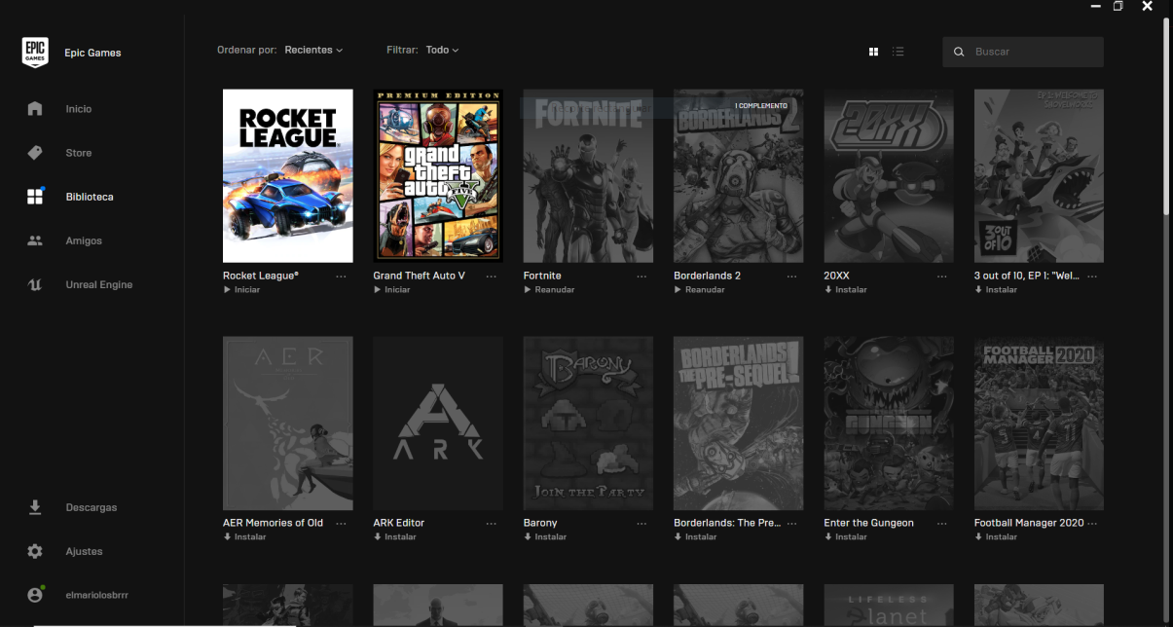Select the ARK Editor cover thumbnail
The width and height of the screenshot is (1173, 627).
438,424
